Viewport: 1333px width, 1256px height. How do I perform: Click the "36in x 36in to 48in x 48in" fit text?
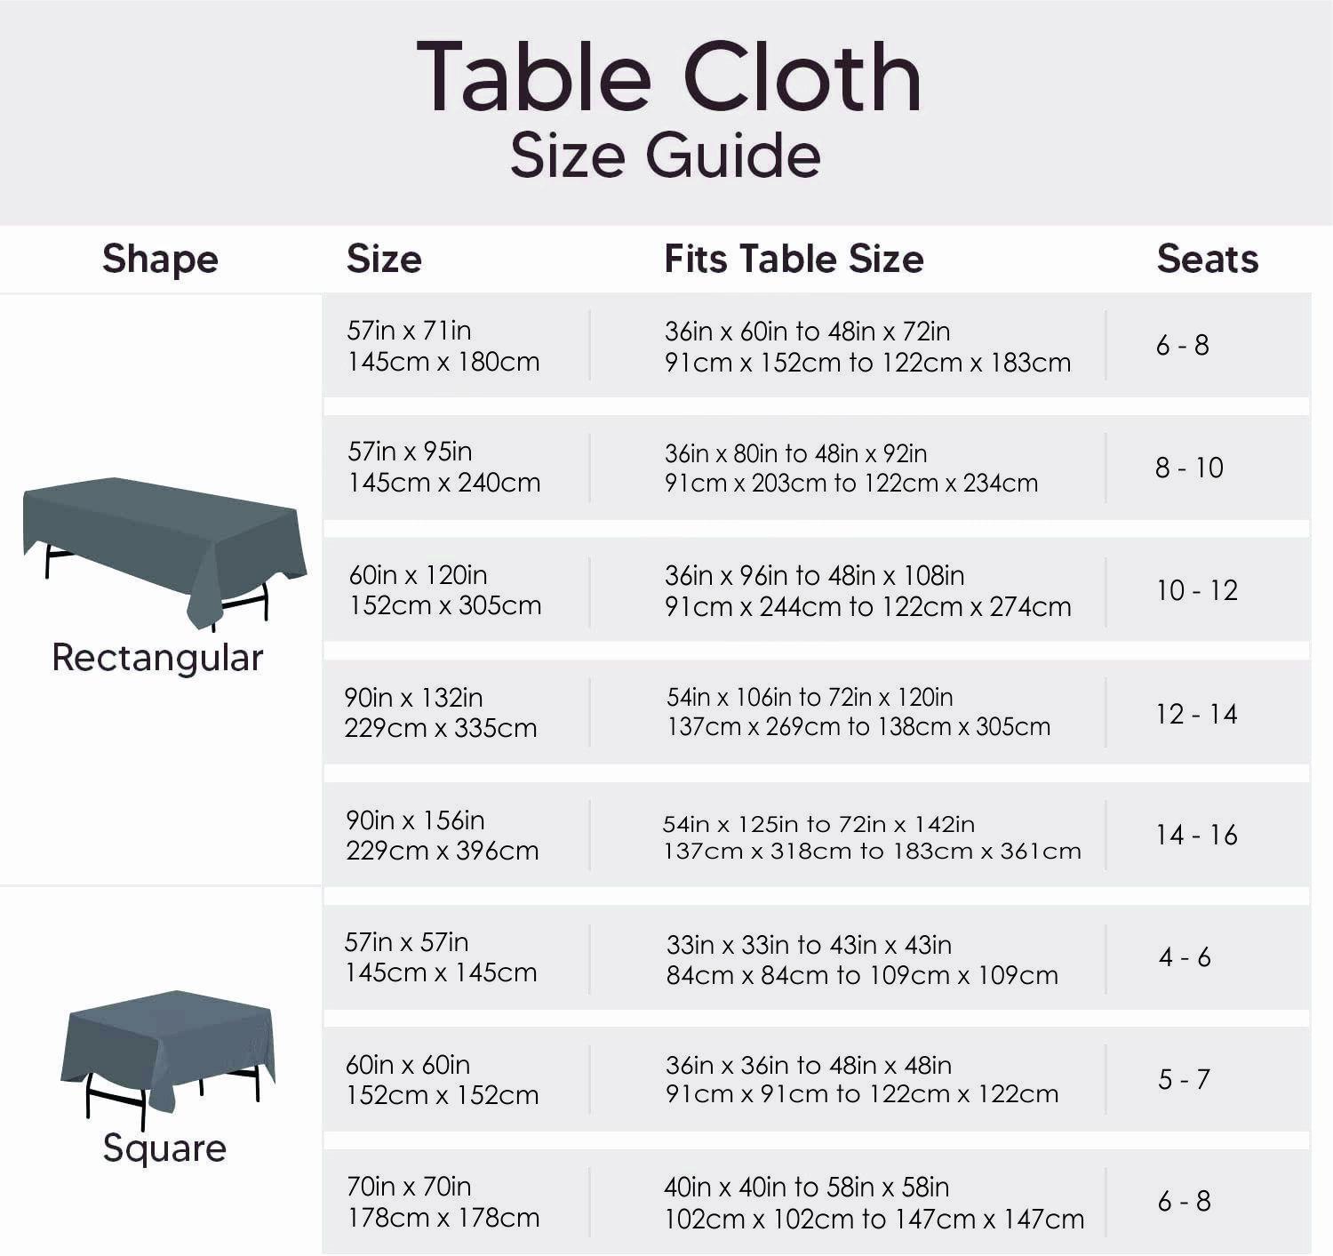tap(808, 1065)
